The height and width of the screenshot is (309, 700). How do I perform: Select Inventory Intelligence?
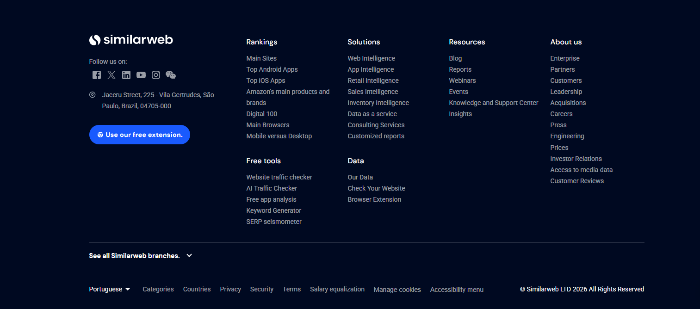[x=378, y=103]
